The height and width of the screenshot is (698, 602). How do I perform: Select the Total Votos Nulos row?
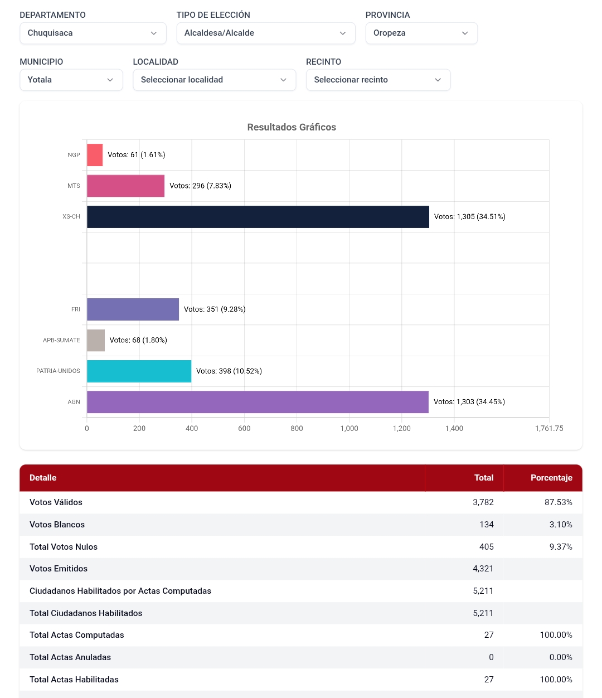(300, 547)
